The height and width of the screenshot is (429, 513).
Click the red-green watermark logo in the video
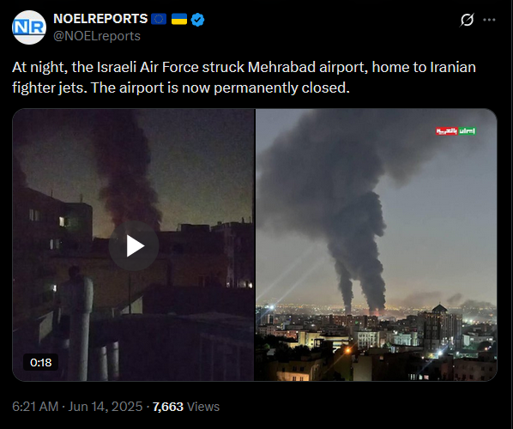[x=456, y=131]
